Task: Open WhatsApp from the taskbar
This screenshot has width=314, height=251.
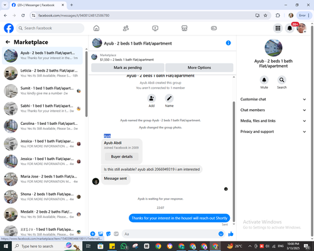Action: point(124,246)
